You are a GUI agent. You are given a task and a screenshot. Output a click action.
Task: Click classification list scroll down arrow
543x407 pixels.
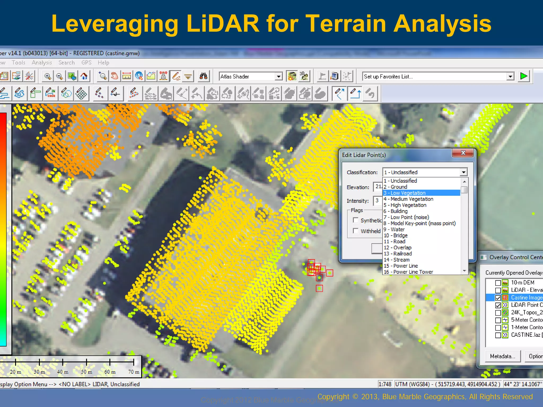pos(464,271)
